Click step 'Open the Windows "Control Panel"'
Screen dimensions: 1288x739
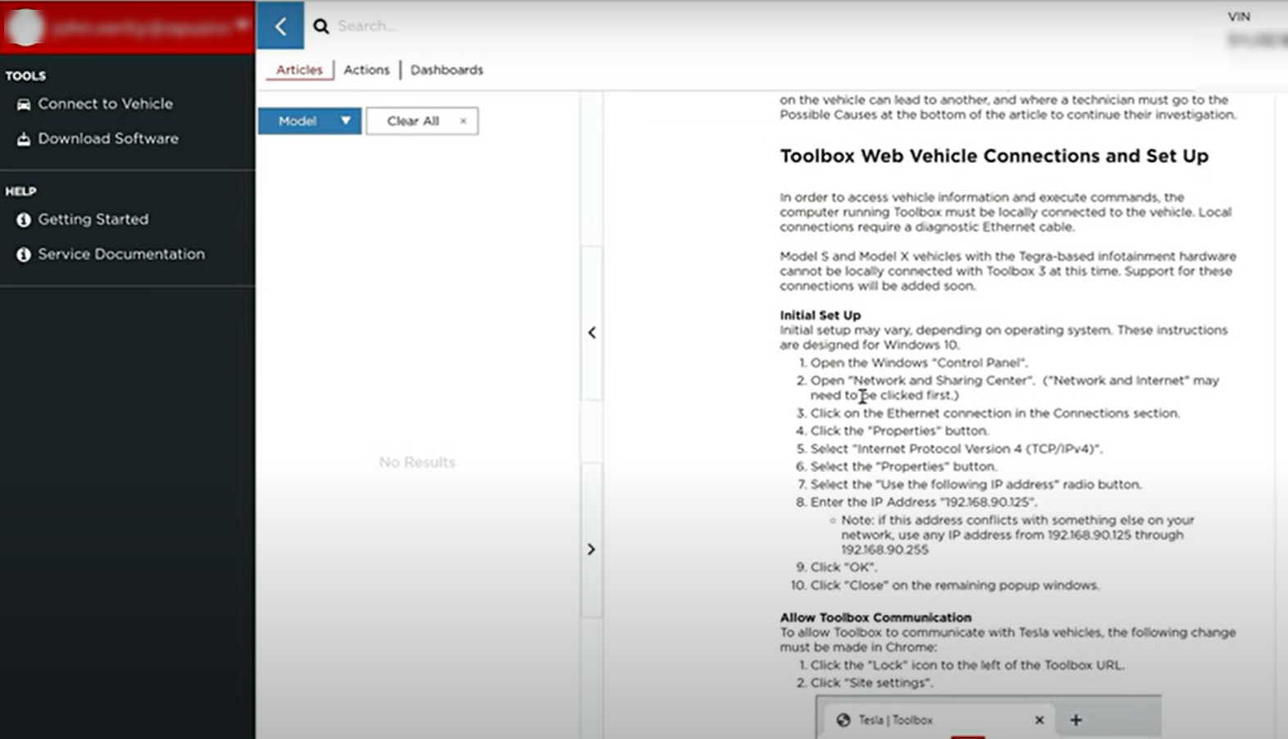click(919, 363)
